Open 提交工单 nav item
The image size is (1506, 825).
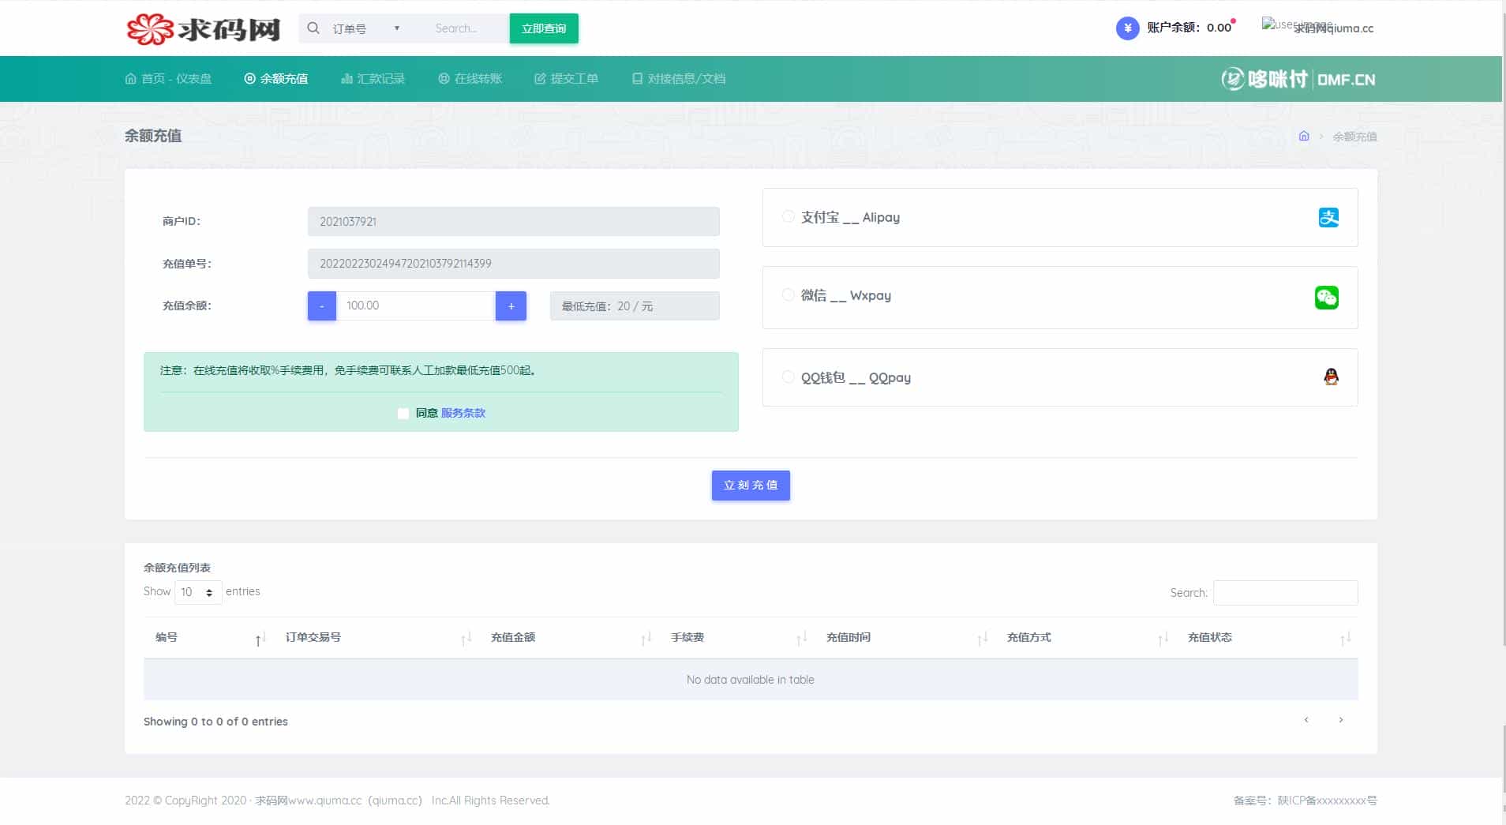tap(567, 79)
